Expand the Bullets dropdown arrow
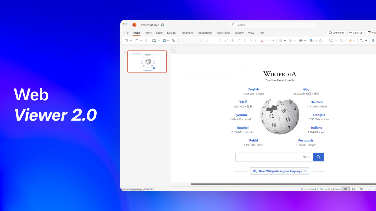 tap(285, 41)
